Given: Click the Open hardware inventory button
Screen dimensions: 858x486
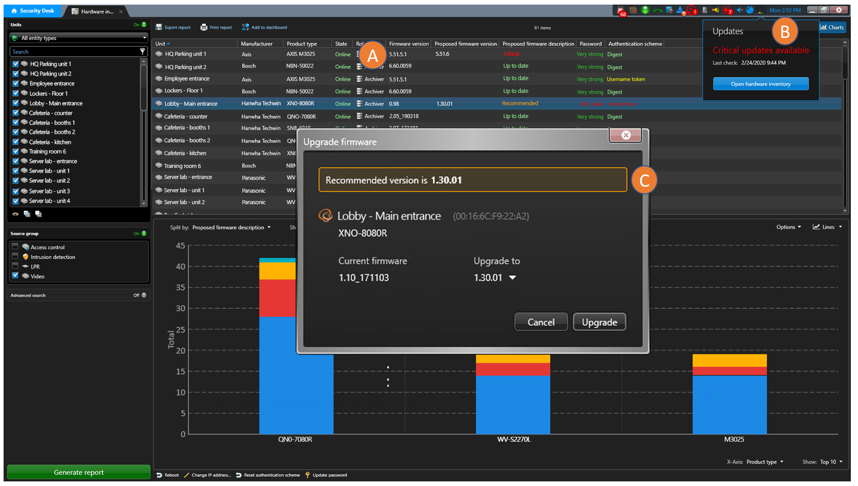Looking at the screenshot, I should coord(761,83).
